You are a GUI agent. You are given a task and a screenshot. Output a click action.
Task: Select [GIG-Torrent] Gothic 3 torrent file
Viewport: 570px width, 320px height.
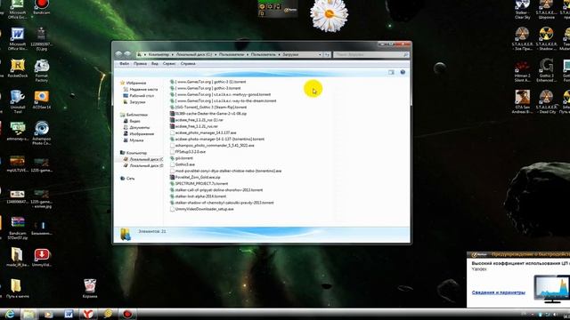[x=208, y=108]
